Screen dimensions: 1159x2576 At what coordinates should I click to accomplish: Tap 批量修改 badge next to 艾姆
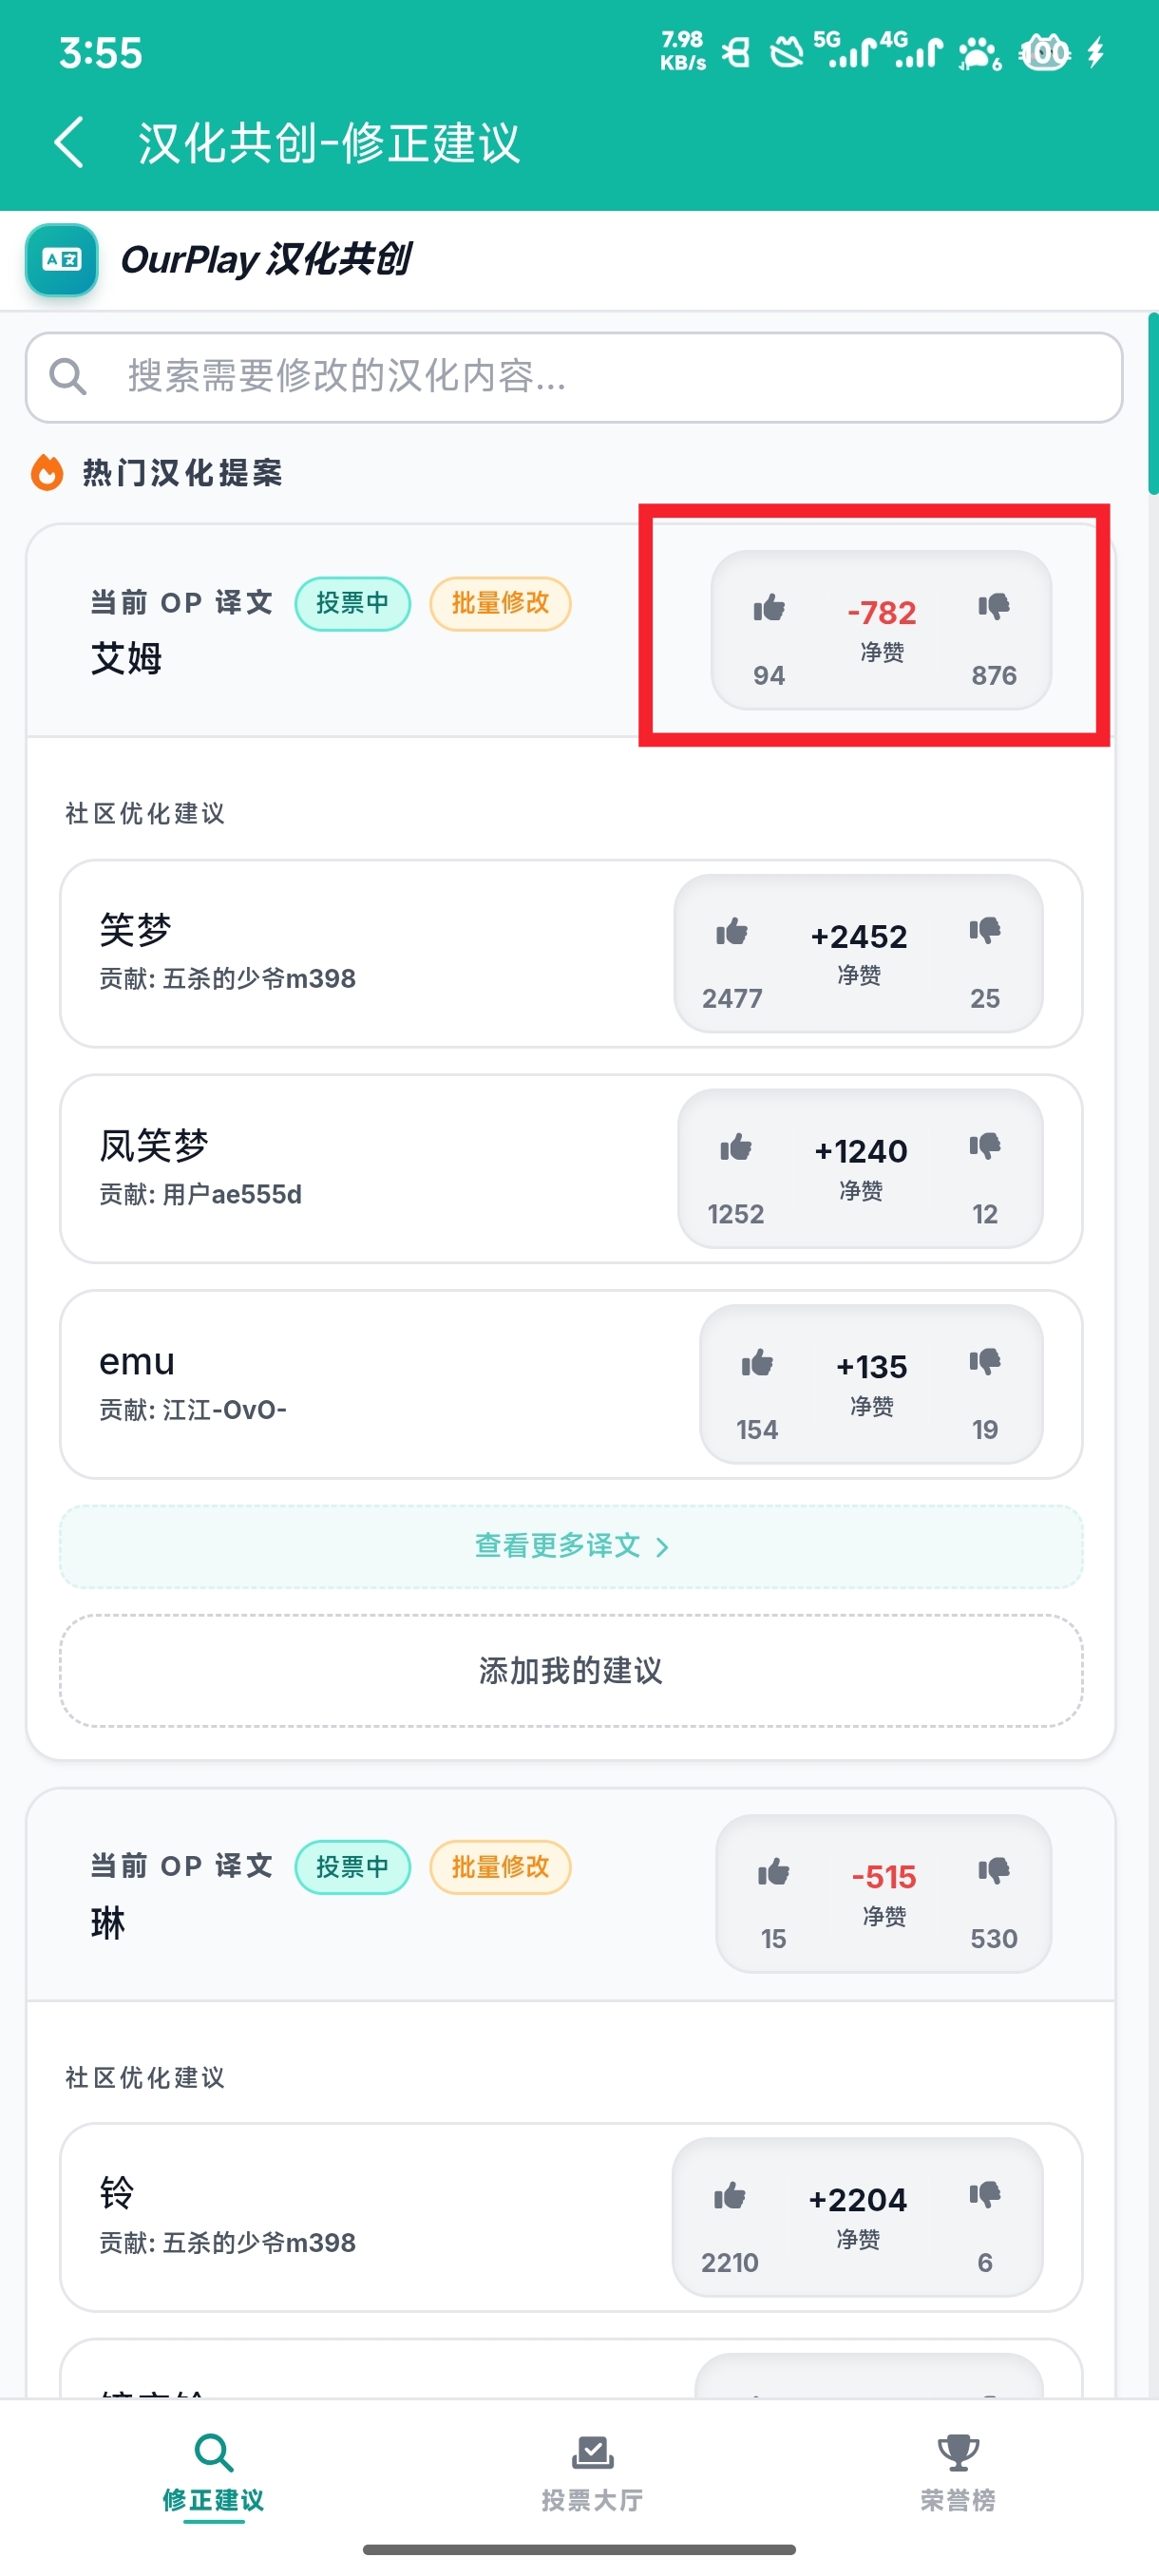(x=500, y=603)
